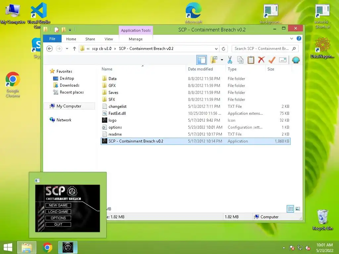This screenshot has height=254, width=339.
Task: Click the SCP game preview thumbnail
Action: [68, 208]
